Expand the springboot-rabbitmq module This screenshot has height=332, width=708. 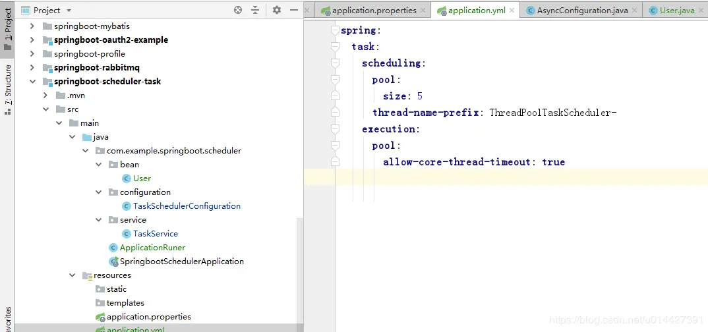coord(32,68)
